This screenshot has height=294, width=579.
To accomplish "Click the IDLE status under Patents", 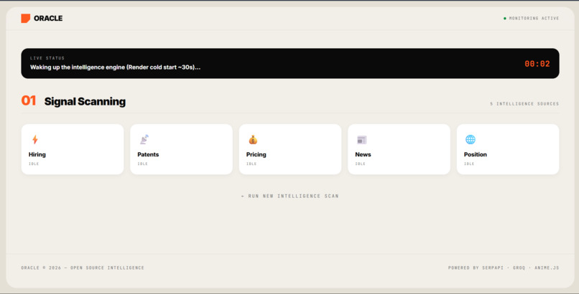I will pos(142,164).
